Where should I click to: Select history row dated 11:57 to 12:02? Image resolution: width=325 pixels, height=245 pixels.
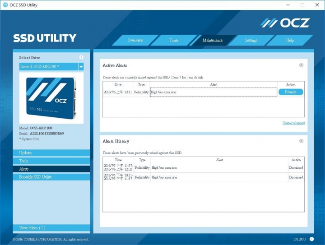click(x=203, y=167)
